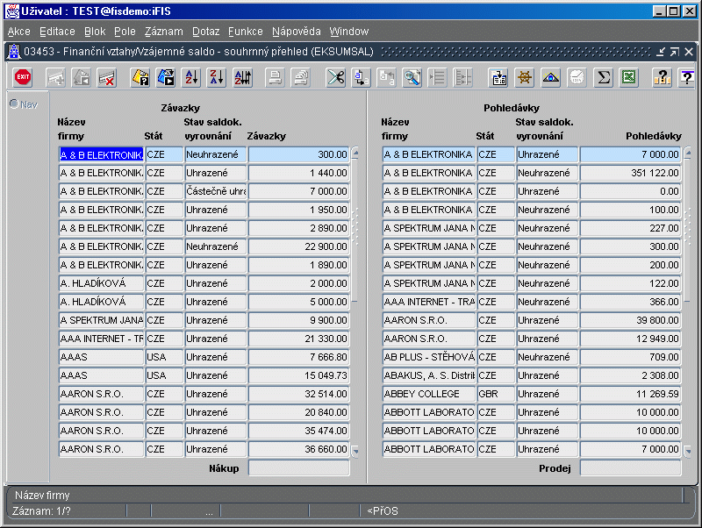Click the Částečně uhrazené status cell

pyautogui.click(x=216, y=192)
